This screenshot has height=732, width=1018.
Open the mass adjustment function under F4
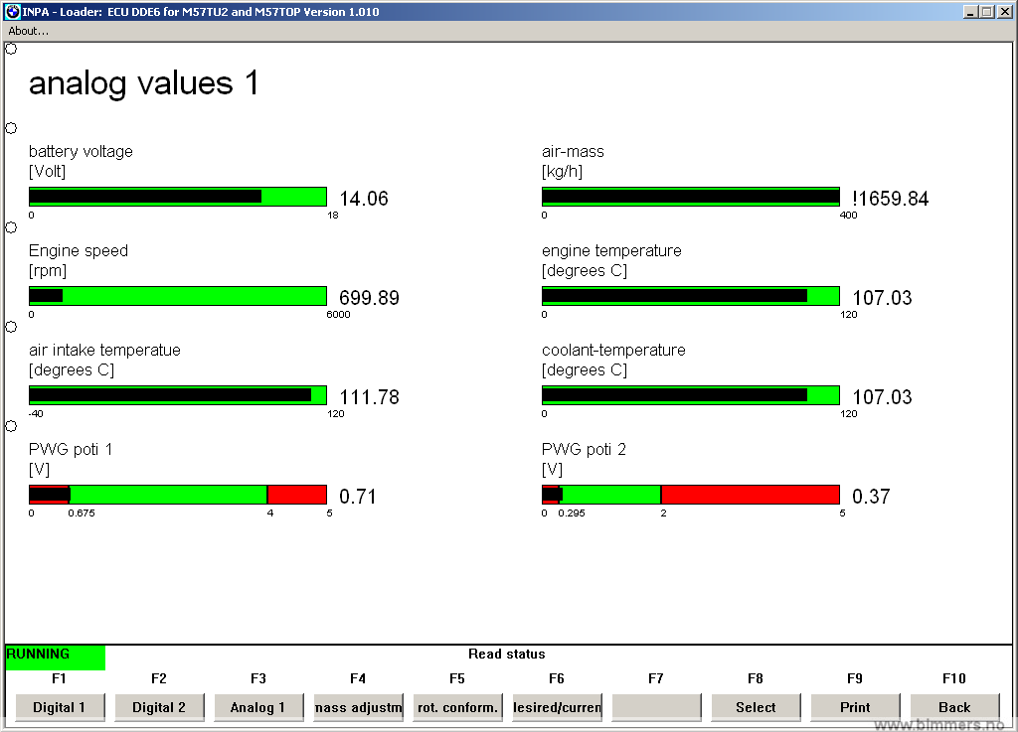tap(358, 707)
